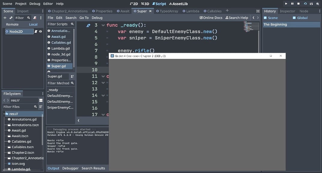Viewport: 322px width, 173px height.
Task: Toggle alphabetical sorting of the methods list
Action: [72, 76]
